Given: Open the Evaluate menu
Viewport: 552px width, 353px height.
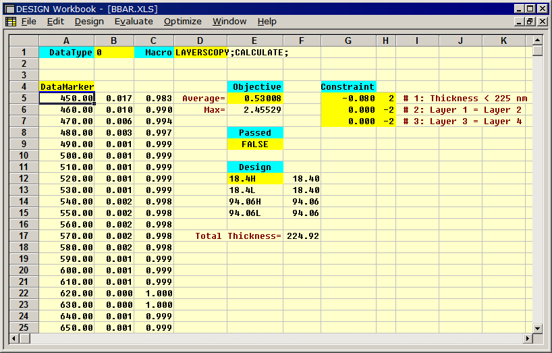Looking at the screenshot, I should click(x=134, y=22).
